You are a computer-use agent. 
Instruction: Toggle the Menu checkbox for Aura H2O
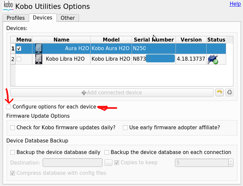point(19,48)
